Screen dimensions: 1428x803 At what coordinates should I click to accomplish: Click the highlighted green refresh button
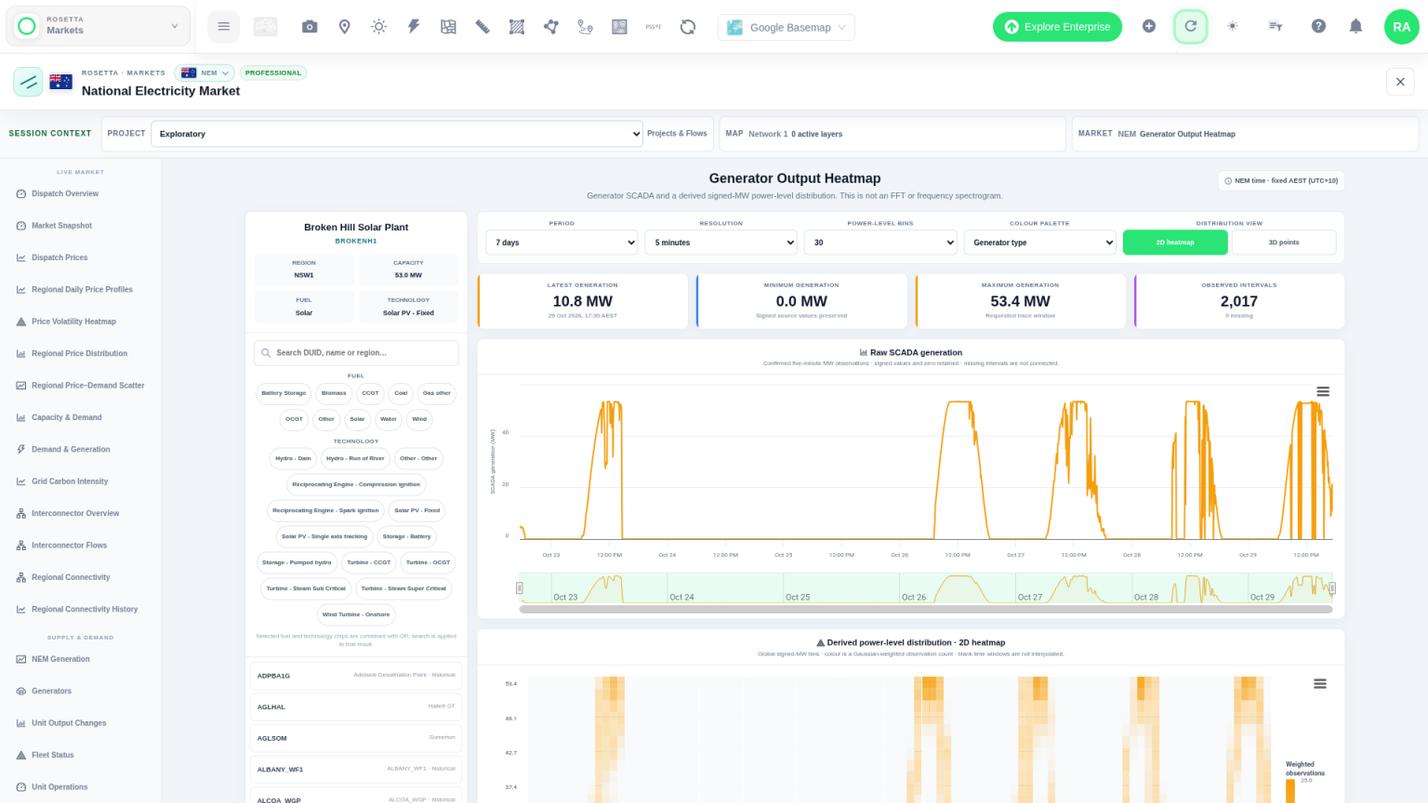pyautogui.click(x=1190, y=26)
